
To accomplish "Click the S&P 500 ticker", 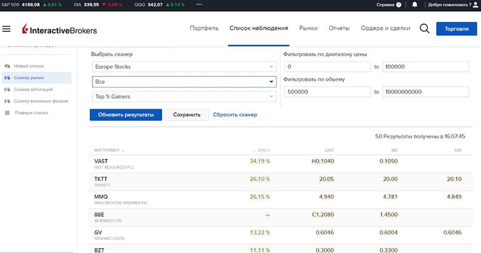I will [31, 4].
